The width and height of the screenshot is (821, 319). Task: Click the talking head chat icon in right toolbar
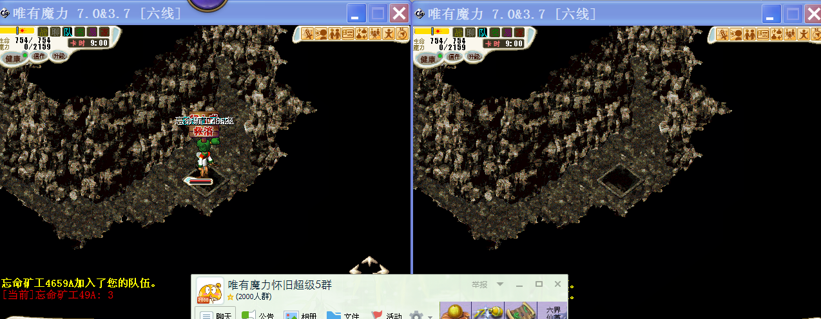click(736, 33)
